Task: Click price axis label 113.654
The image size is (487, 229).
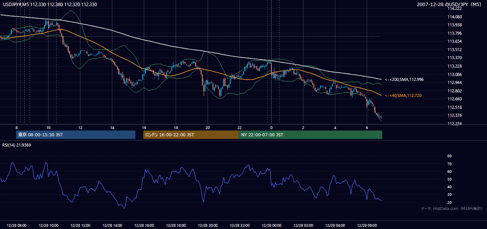Action: click(x=455, y=41)
